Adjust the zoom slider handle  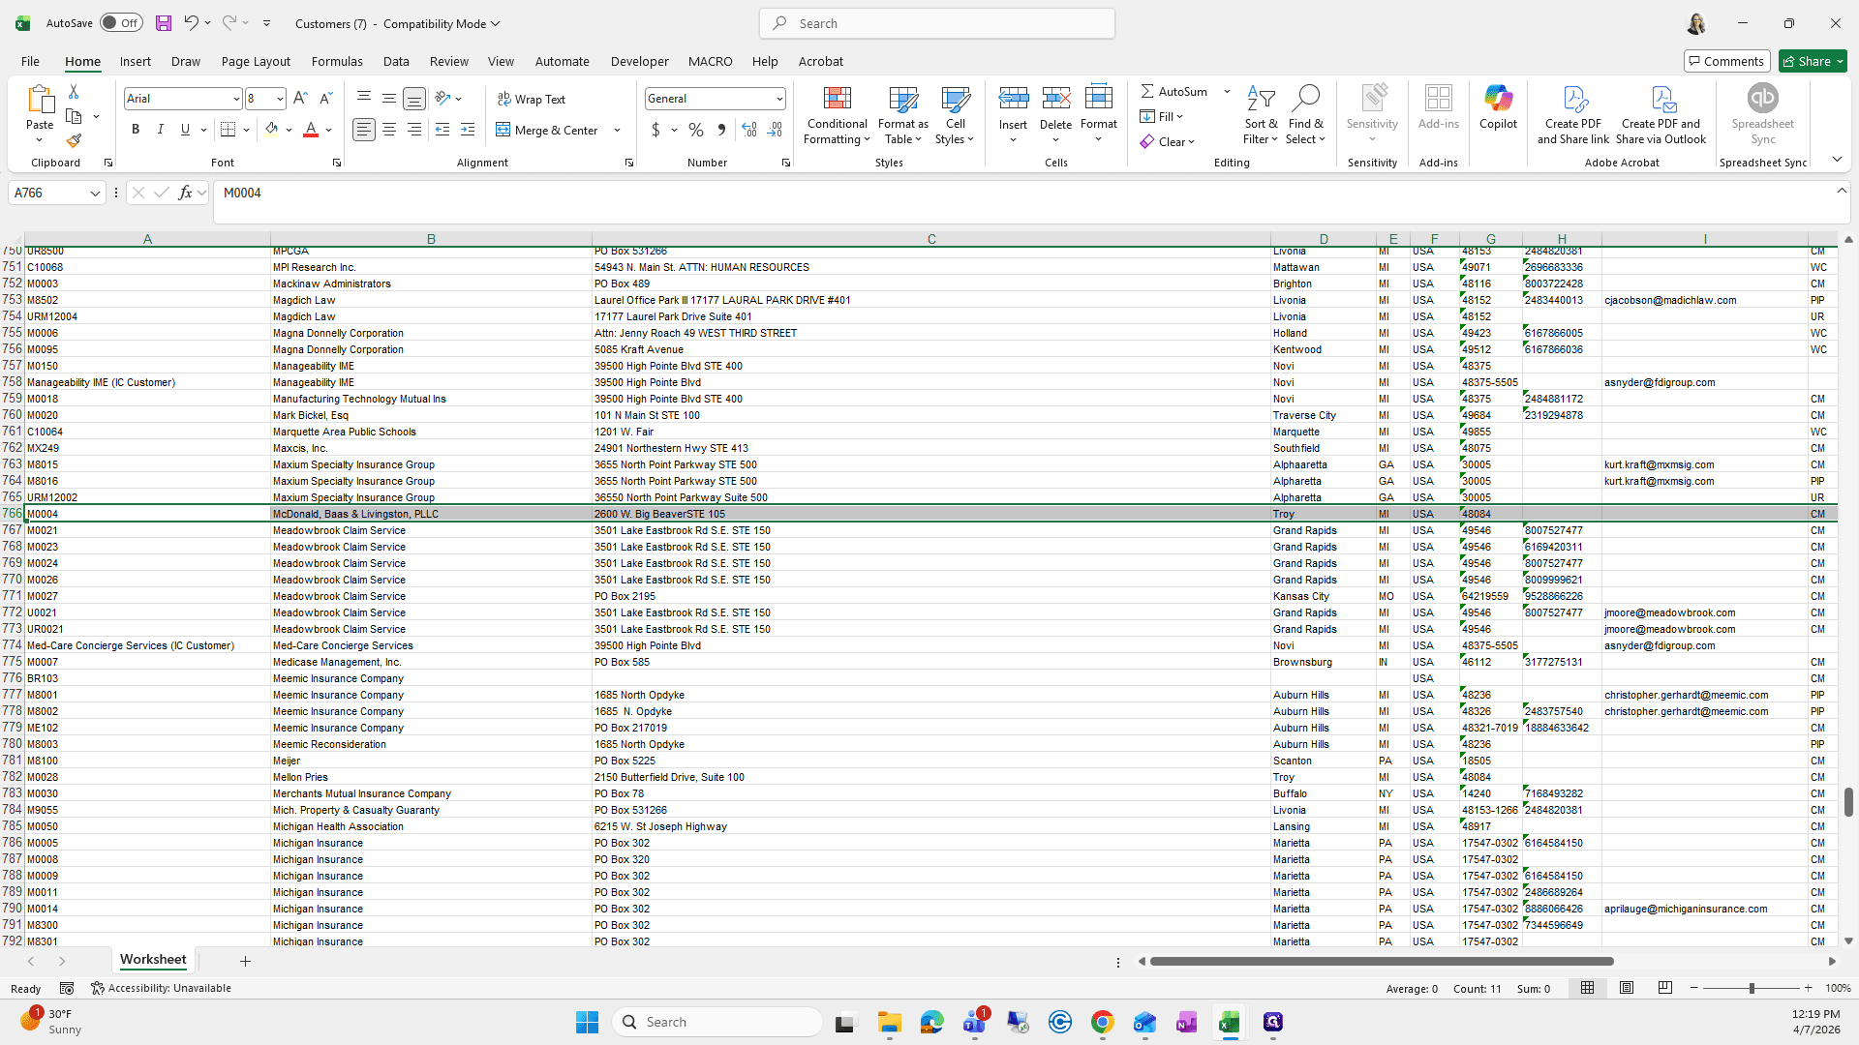coord(1751,988)
